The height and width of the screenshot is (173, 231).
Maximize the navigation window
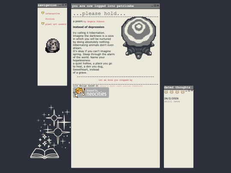click(63, 5)
